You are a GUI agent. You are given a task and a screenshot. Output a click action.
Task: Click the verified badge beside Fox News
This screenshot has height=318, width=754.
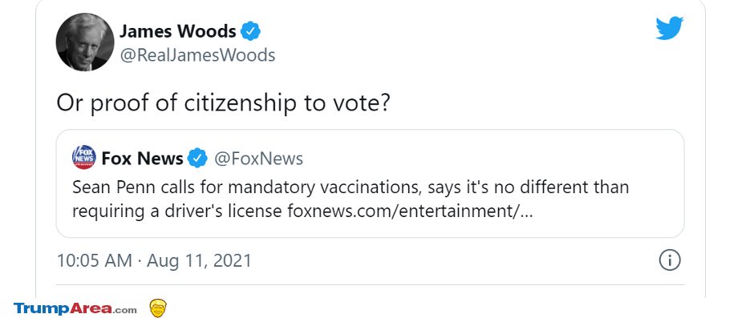pyautogui.click(x=197, y=158)
